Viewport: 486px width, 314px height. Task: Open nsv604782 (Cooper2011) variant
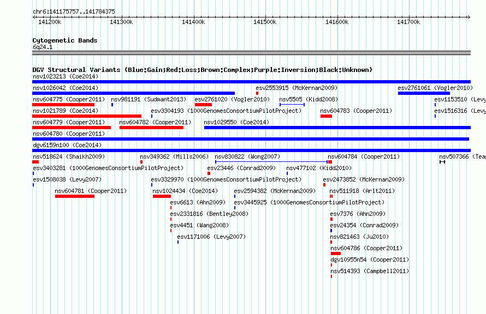tap(155, 122)
